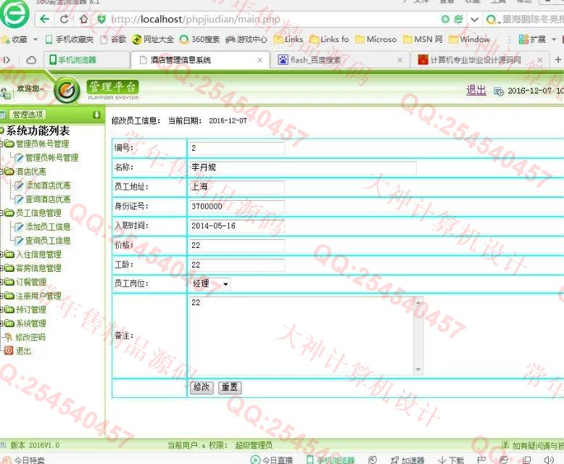Expand the 入住信息管理 tree folder
Screen dimensions: 564x464
tap(9, 254)
